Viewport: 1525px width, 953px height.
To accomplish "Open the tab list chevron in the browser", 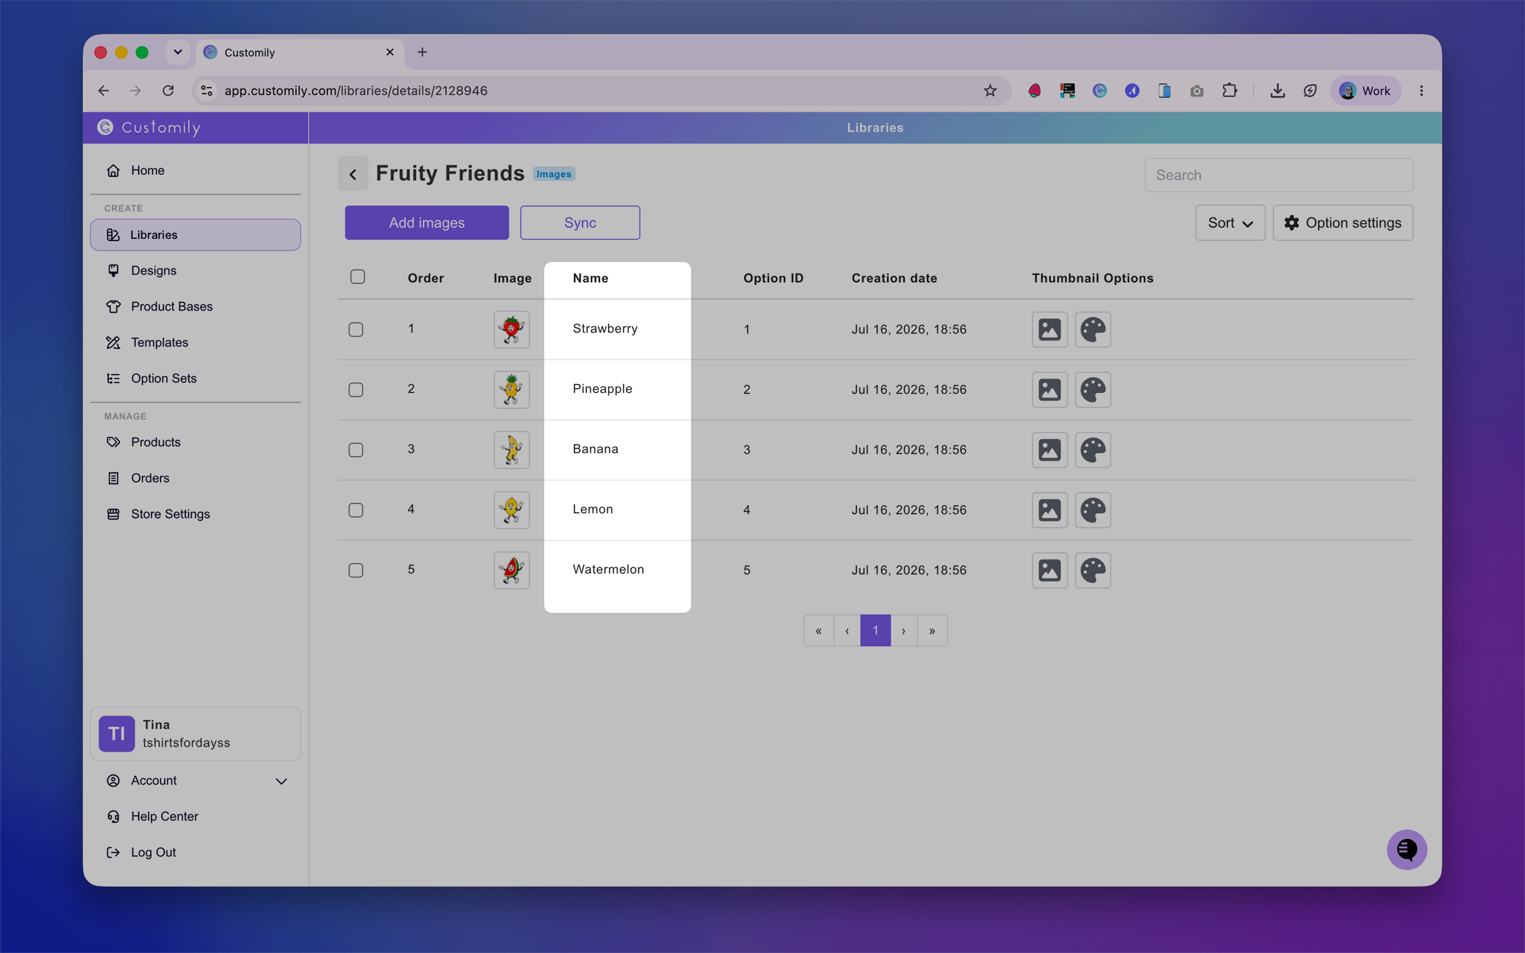I will click(x=178, y=52).
